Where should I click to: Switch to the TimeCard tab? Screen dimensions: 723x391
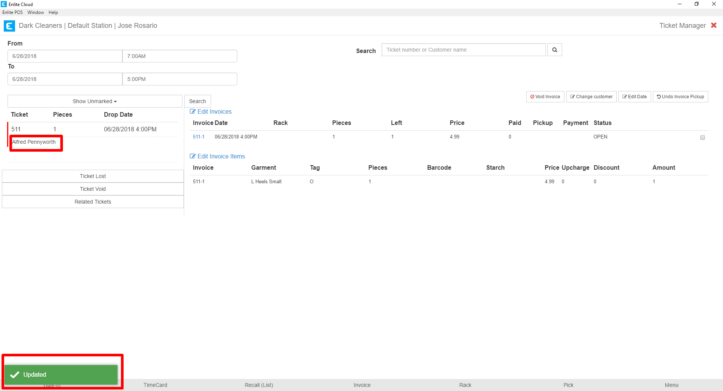coord(155,385)
